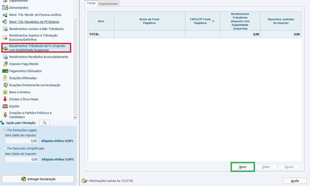Click the Nome da Fonte Pagadora column header
Image resolution: width=310 pixels, height=186 pixels.
pos(149,21)
